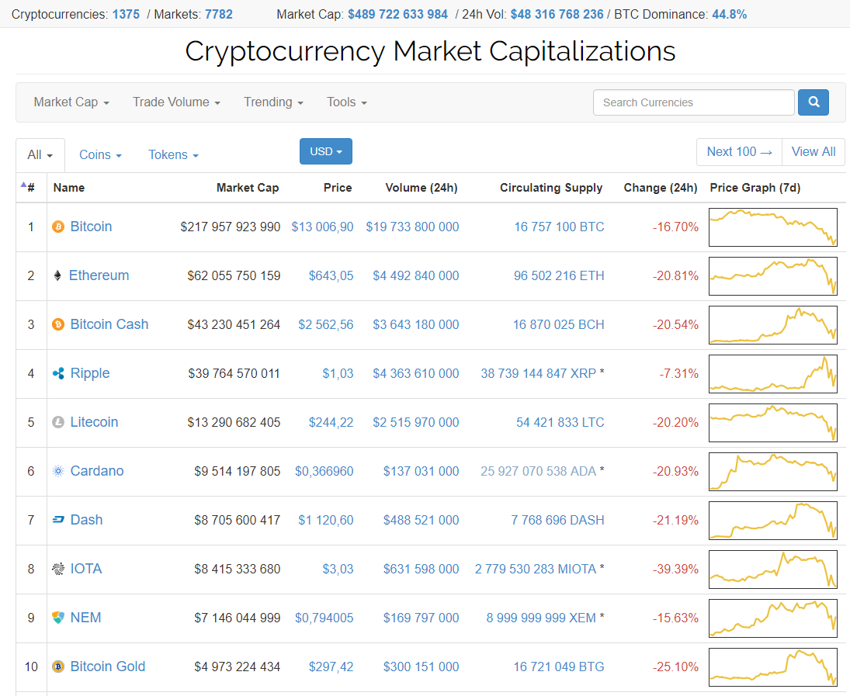Click the Cardano logo icon
The image size is (850, 696).
tap(57, 471)
